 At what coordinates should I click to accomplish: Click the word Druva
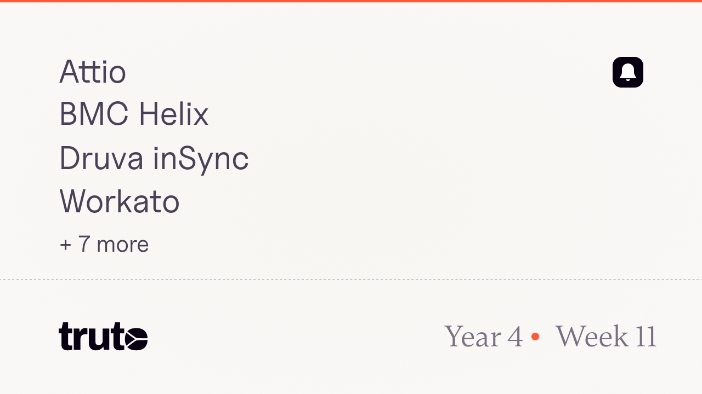pyautogui.click(x=101, y=158)
